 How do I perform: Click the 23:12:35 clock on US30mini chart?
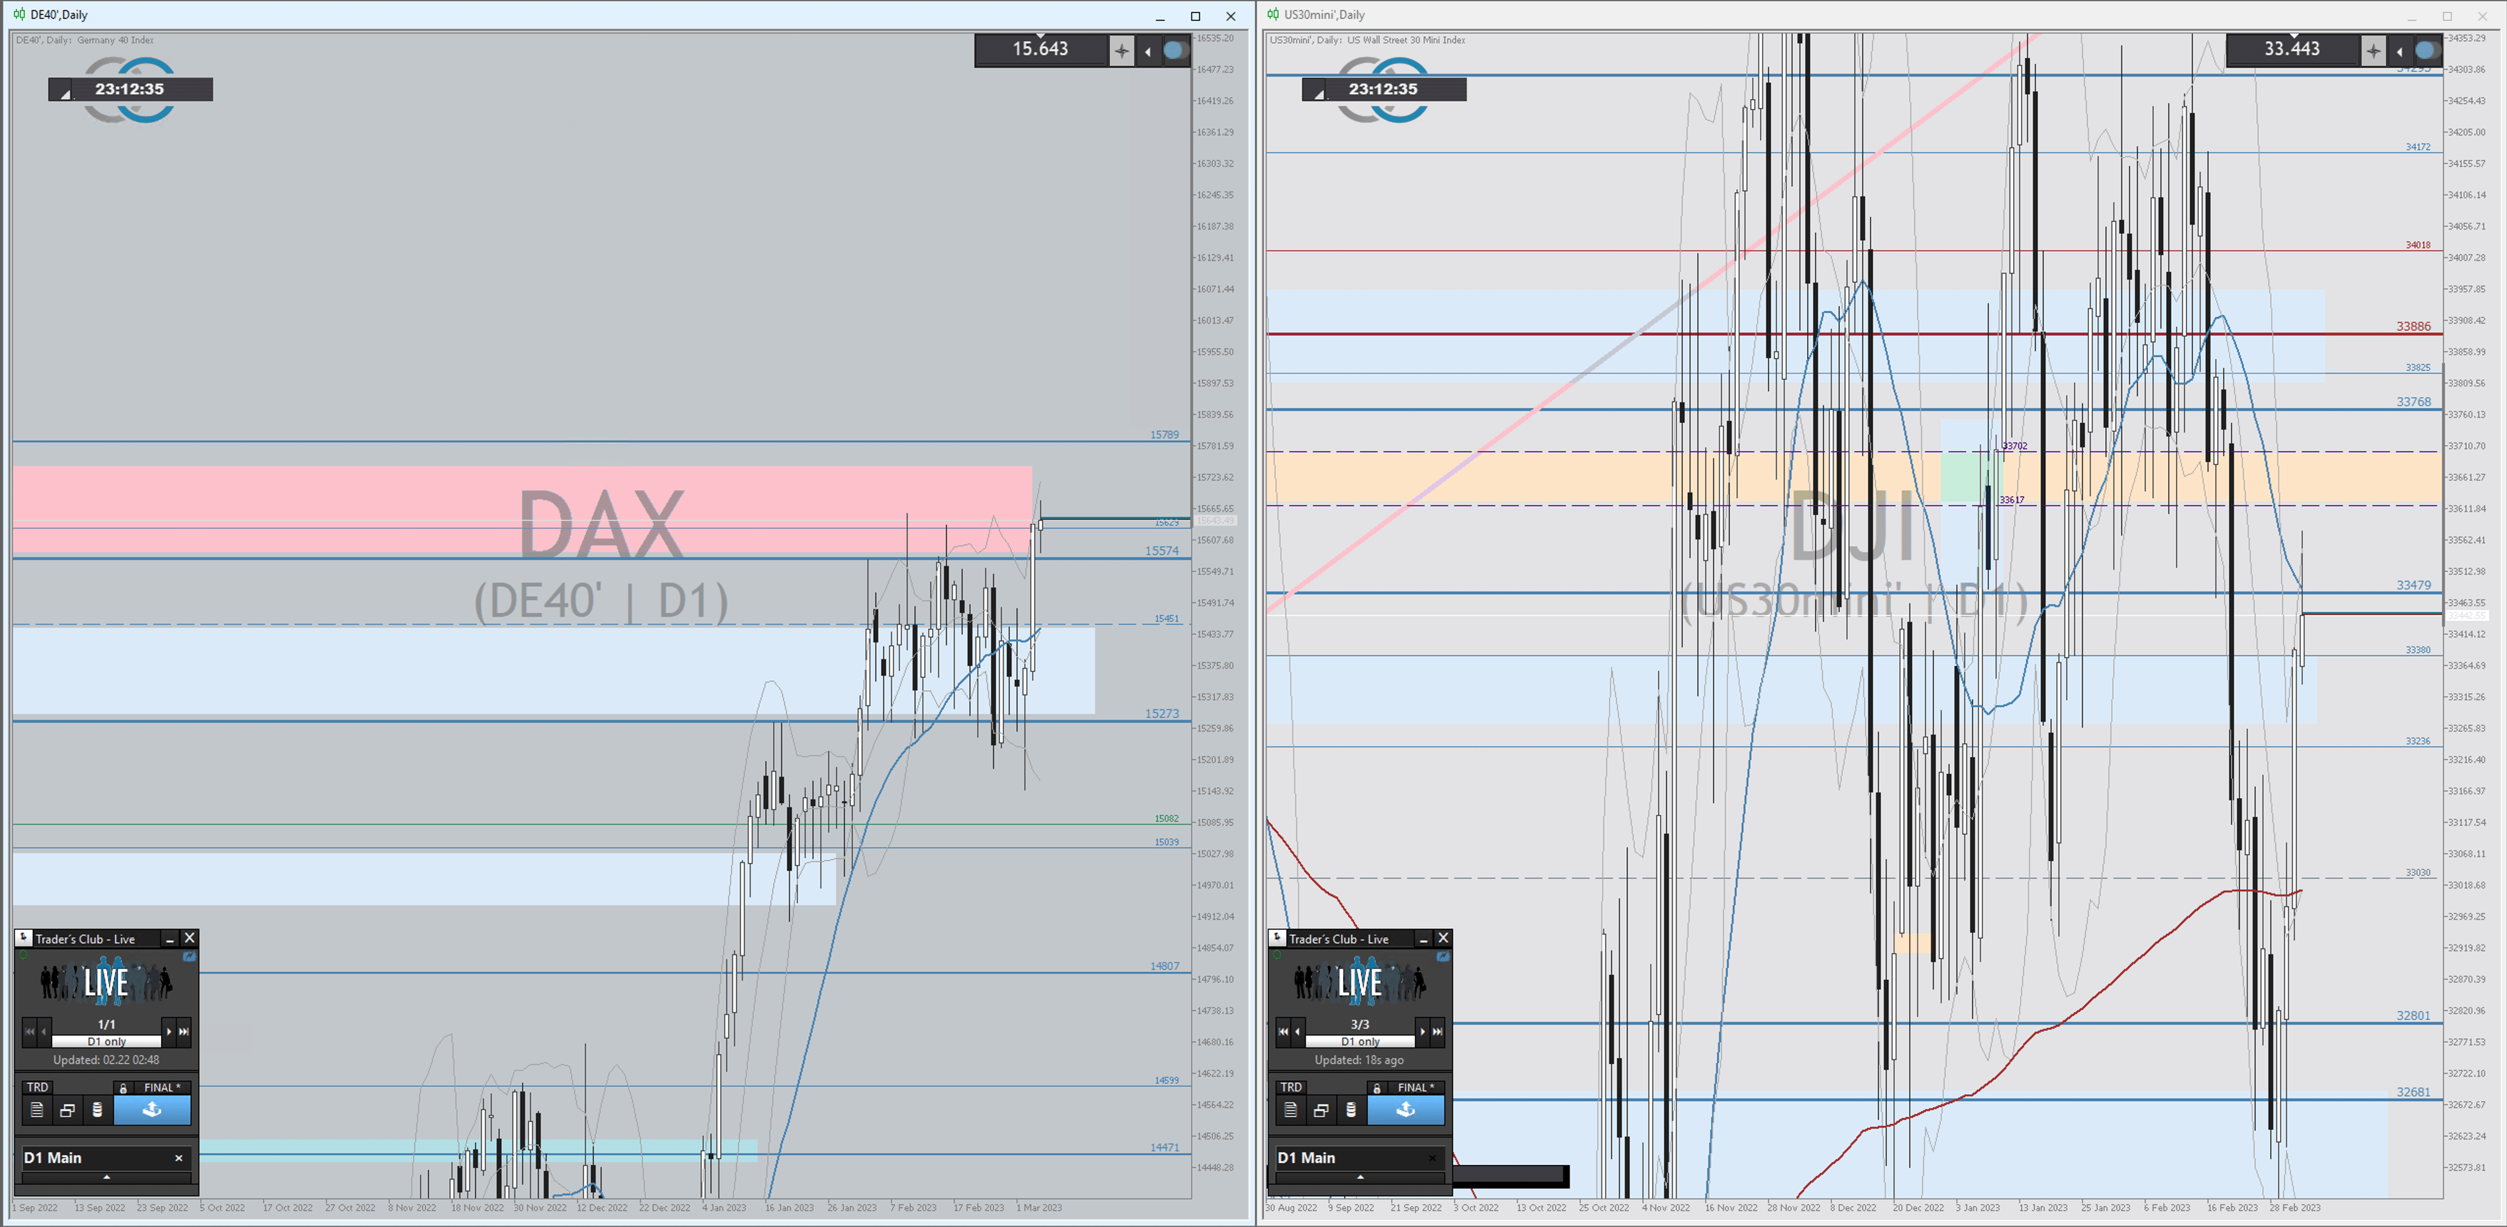(1383, 89)
